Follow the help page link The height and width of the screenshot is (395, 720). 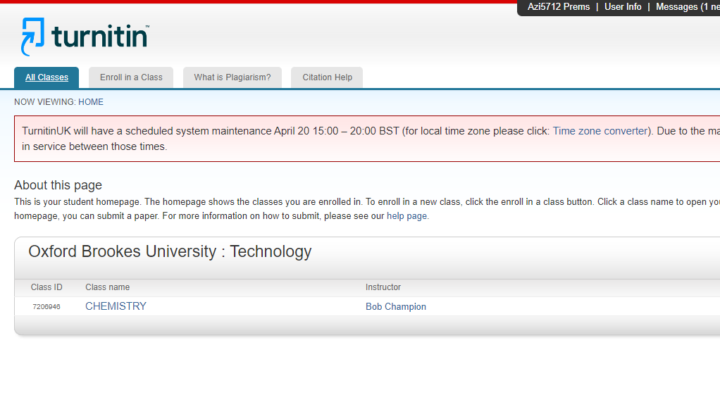[x=406, y=216]
